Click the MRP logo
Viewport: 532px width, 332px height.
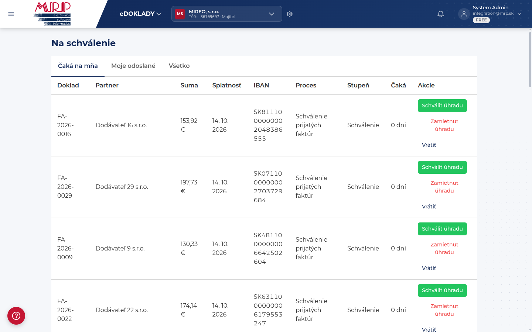coord(52,14)
